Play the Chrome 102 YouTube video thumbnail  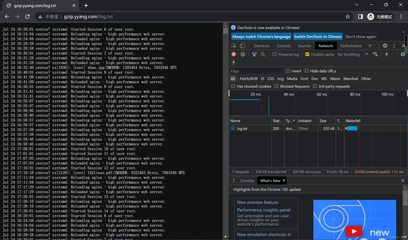pyautogui.click(x=354, y=231)
